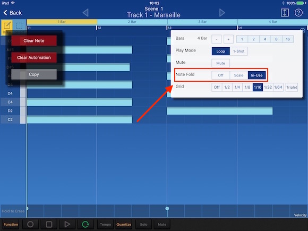Image resolution: width=308 pixels, height=231 pixels.
Task: Jump to 1 Bar in the overview
Action: (62, 22)
